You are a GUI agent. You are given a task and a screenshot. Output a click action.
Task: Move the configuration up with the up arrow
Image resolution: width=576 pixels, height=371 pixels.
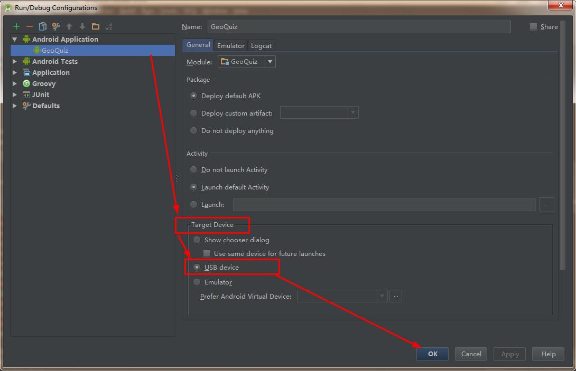point(69,26)
